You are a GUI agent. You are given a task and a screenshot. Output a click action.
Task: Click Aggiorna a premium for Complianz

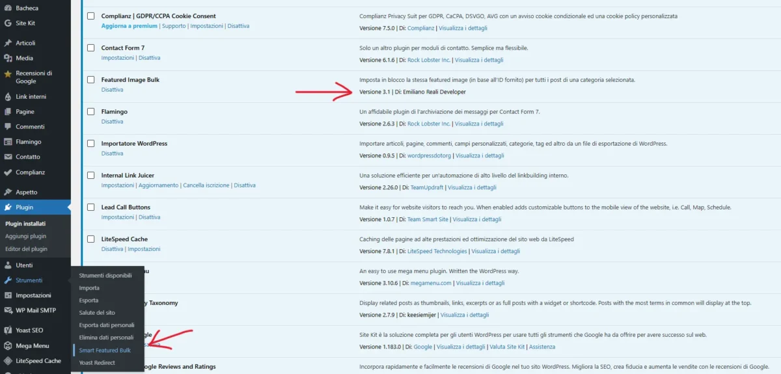coord(130,26)
